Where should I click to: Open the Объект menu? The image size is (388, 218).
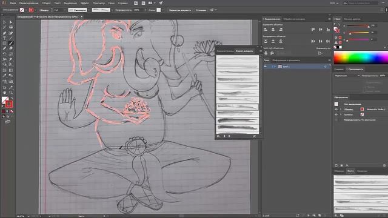pos(46,3)
